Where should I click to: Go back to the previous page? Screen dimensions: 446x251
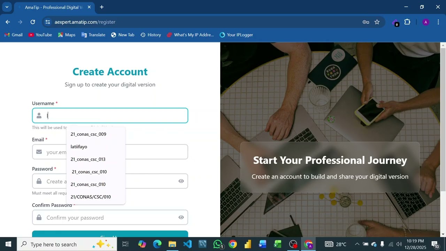pos(8,22)
